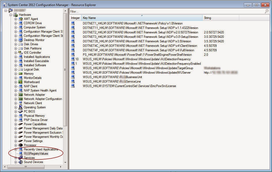Click the row icon for WUServer key

click(73, 72)
